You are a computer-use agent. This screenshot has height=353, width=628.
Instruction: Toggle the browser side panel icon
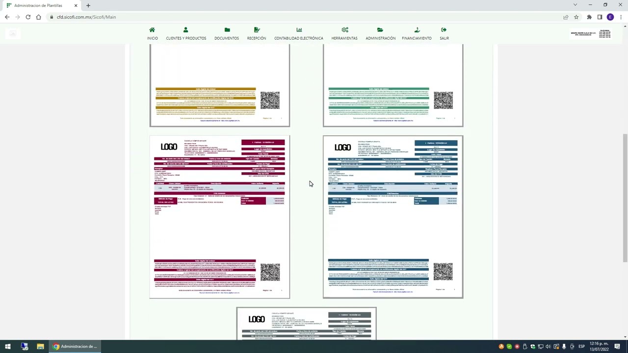600,17
